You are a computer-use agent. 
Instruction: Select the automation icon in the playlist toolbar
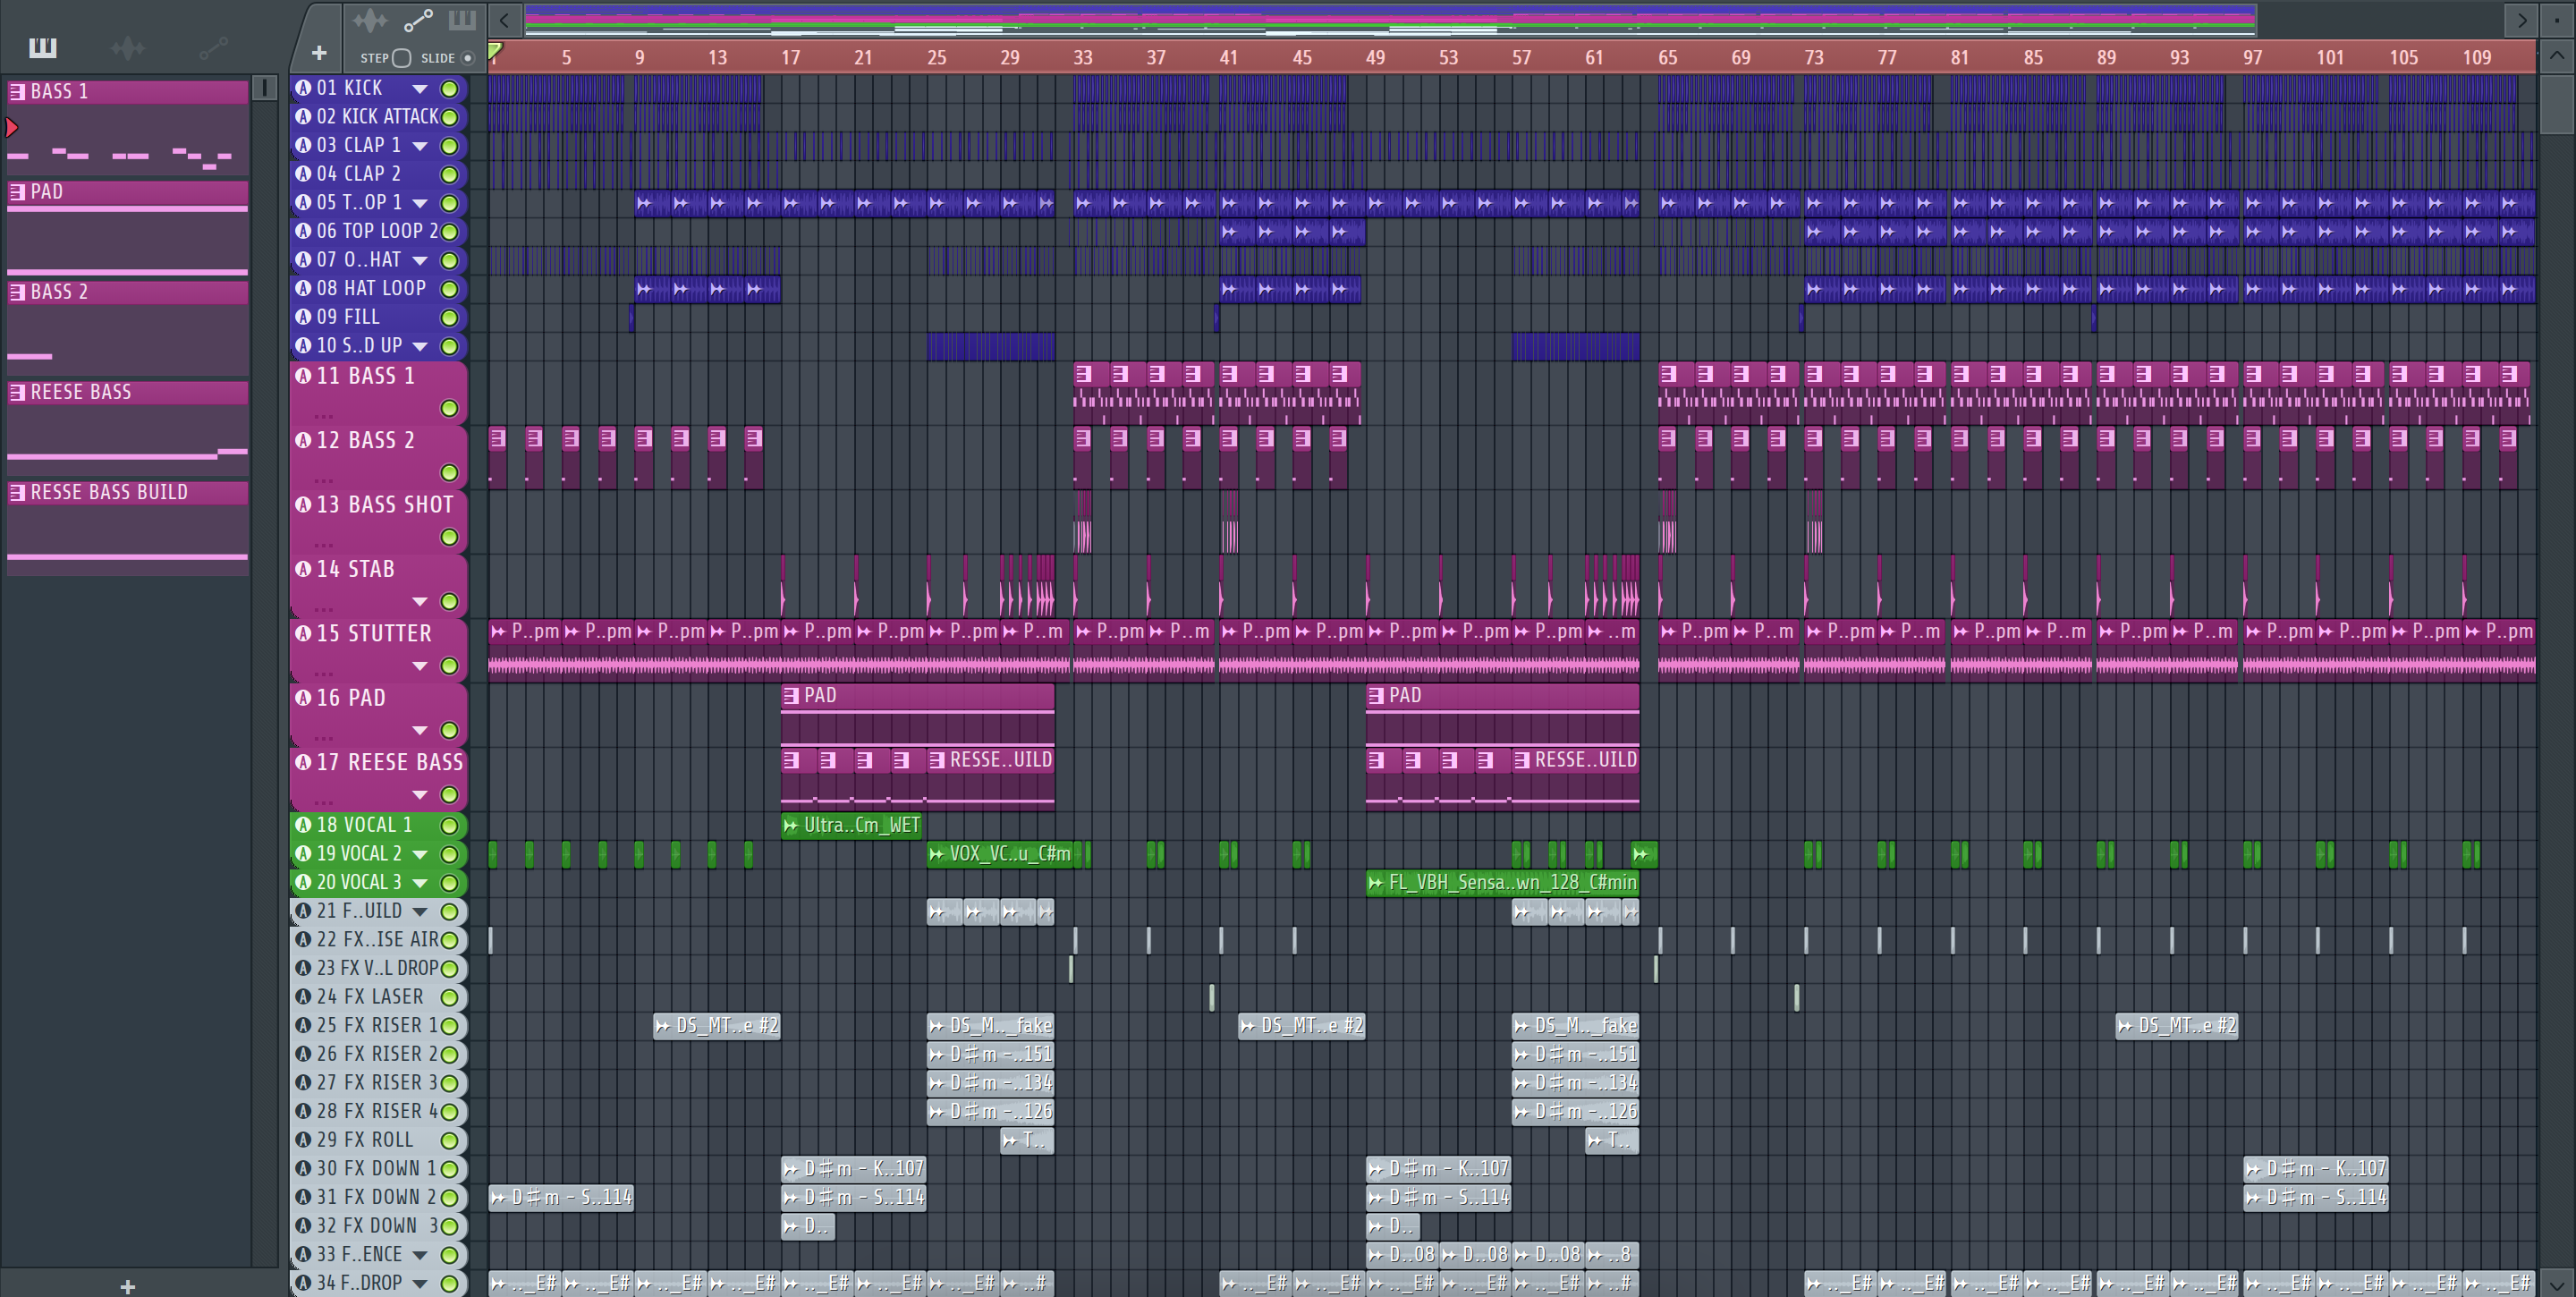coord(417,19)
